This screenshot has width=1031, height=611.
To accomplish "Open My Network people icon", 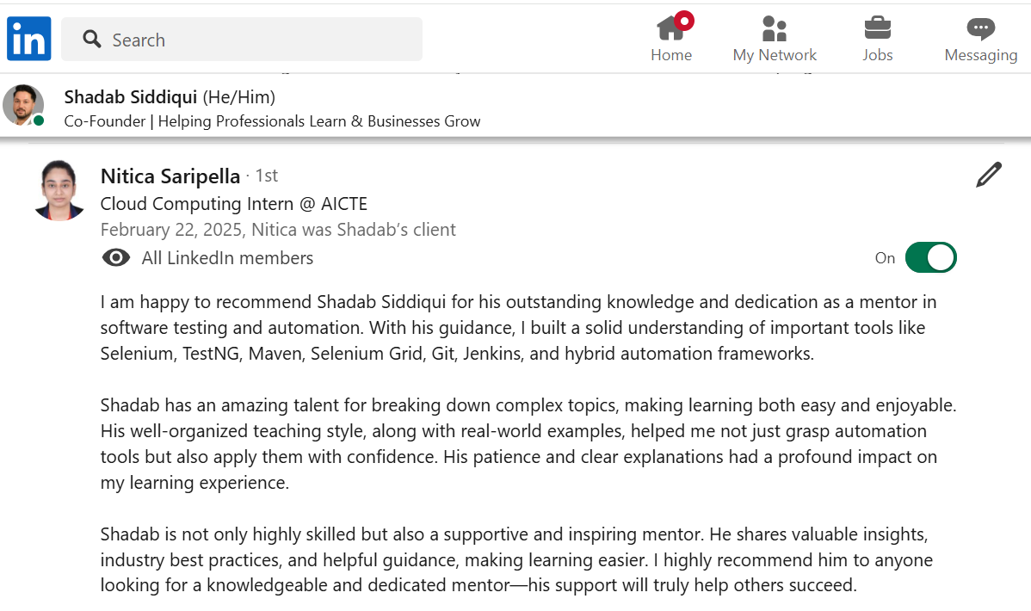I will (x=775, y=28).
